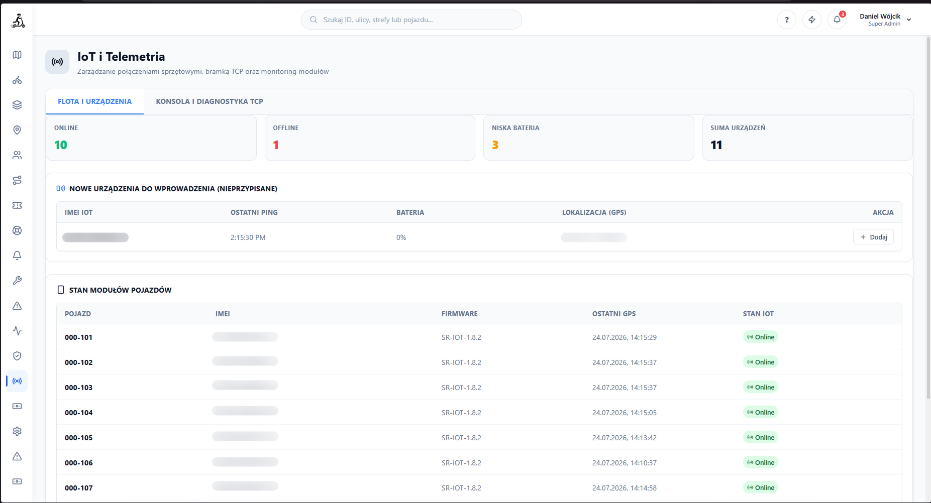This screenshot has width=931, height=503.
Task: Open the scooter vehicles sidebar icon
Action: [x=17, y=80]
